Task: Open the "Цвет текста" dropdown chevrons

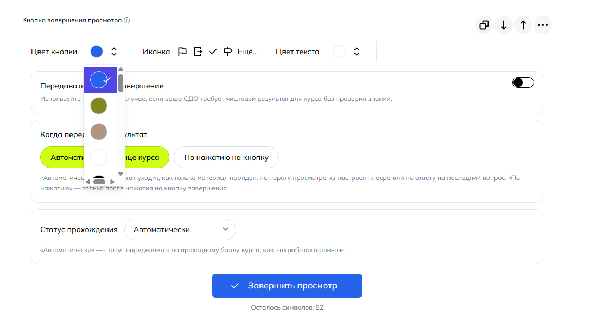Action: point(357,52)
